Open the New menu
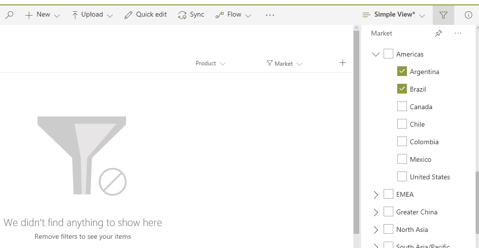Image resolution: width=479 pixels, height=248 pixels. point(42,15)
